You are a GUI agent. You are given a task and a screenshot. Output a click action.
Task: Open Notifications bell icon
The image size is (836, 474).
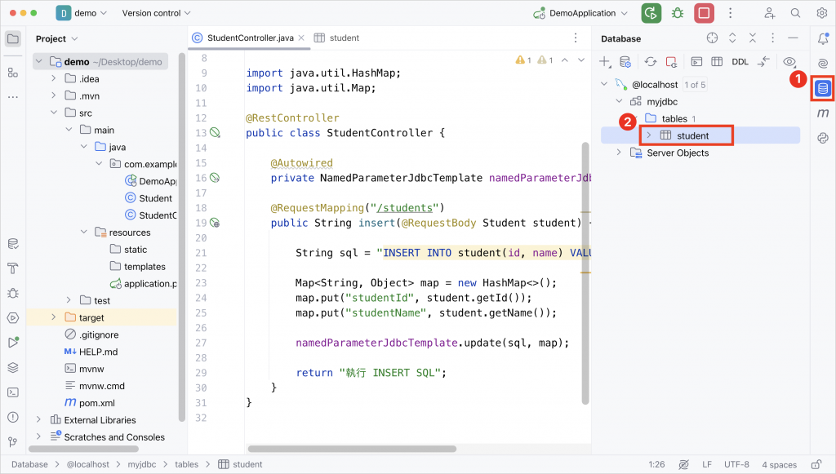823,38
